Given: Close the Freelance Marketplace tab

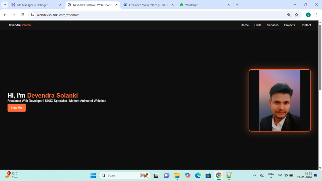Looking at the screenshot, I should (x=172, y=5).
